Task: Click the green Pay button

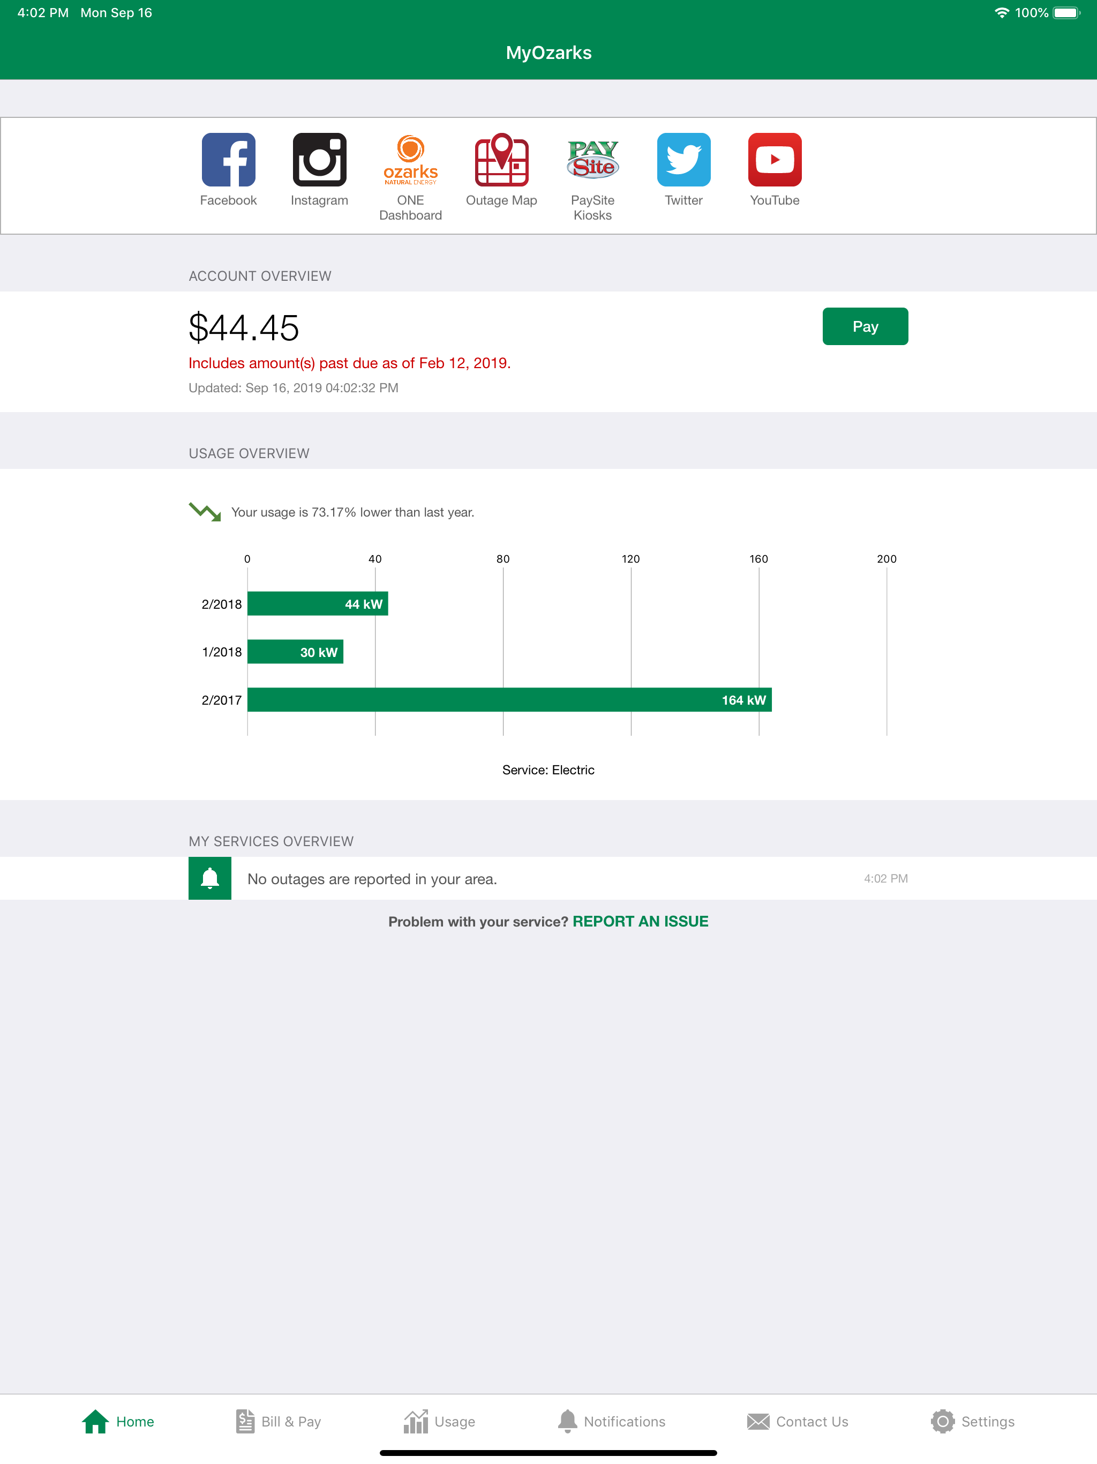Action: pos(865,326)
